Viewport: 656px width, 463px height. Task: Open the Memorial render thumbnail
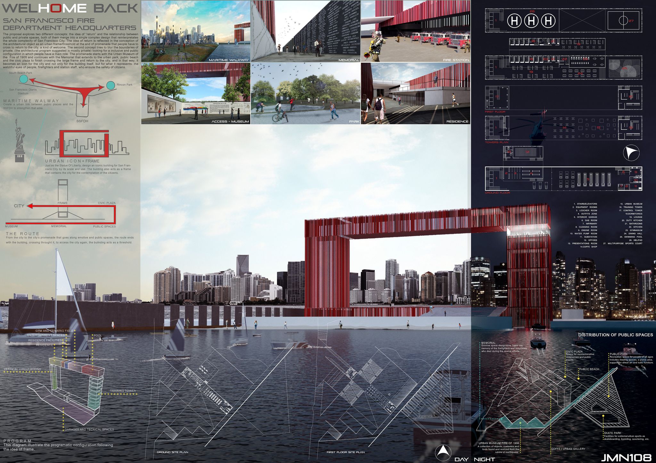(306, 31)
